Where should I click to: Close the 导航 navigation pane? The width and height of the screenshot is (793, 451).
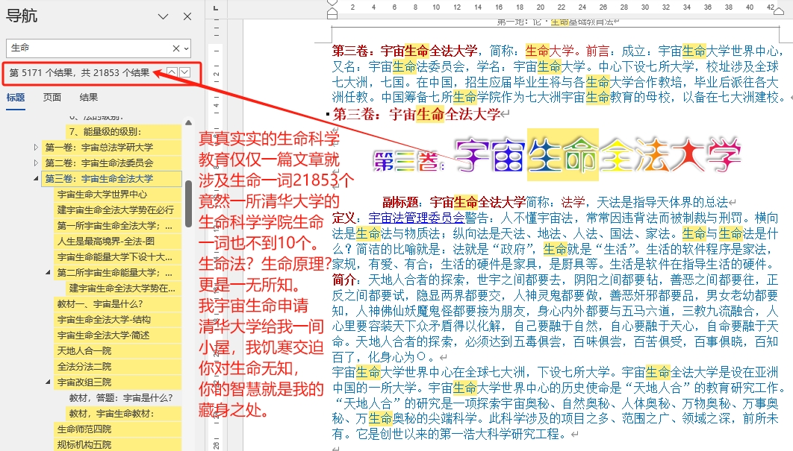187,16
